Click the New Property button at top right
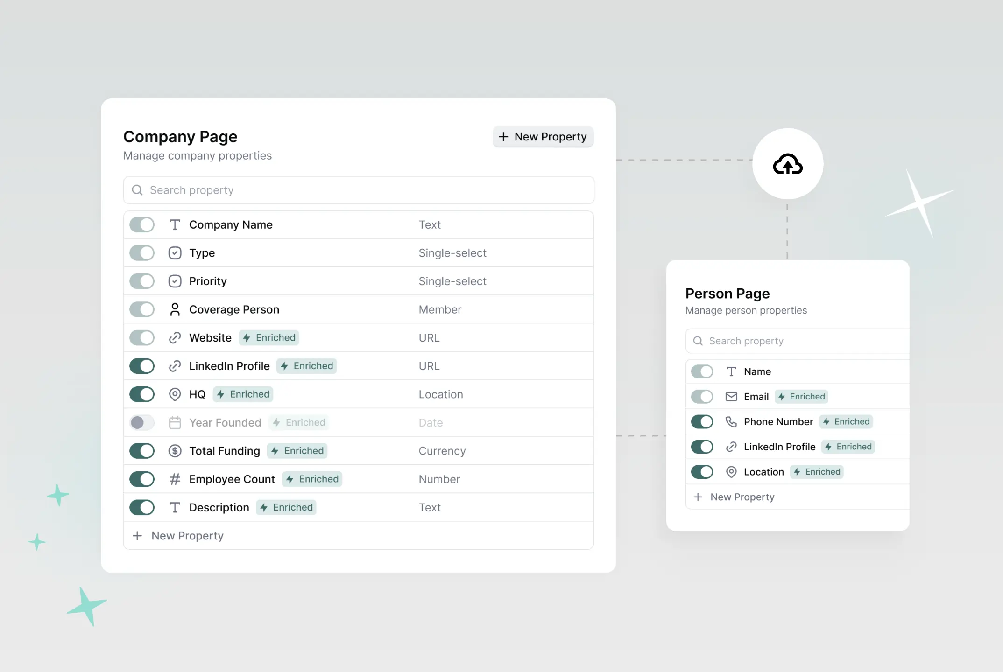 [x=543, y=137]
